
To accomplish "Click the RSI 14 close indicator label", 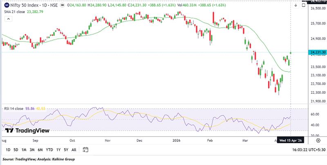I will pyautogui.click(x=14, y=108).
